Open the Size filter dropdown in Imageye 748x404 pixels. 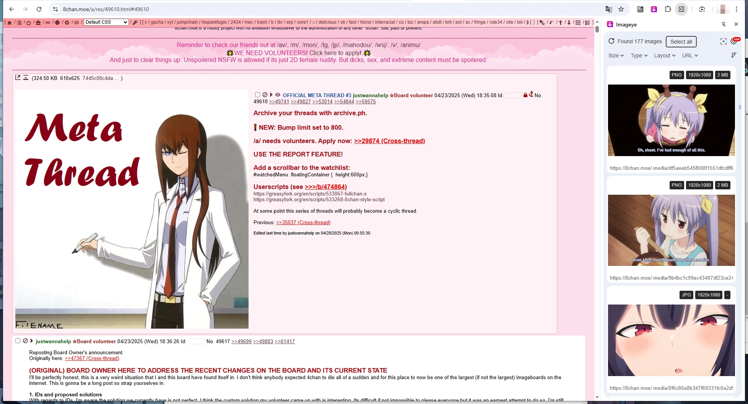click(616, 55)
